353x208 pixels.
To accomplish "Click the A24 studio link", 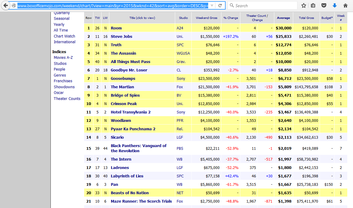I will [180, 28].
